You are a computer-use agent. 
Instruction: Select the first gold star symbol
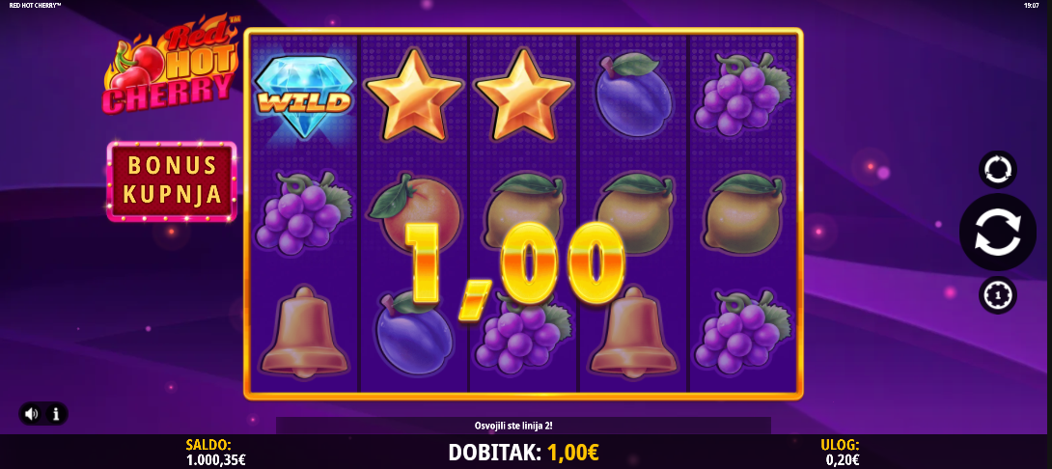point(414,94)
